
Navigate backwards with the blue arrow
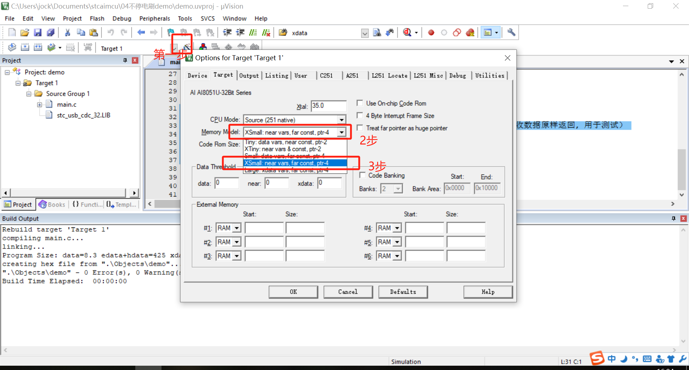tap(141, 33)
